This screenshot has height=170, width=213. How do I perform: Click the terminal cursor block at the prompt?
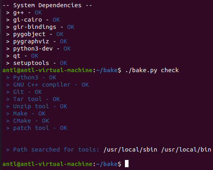[x=127, y=164]
